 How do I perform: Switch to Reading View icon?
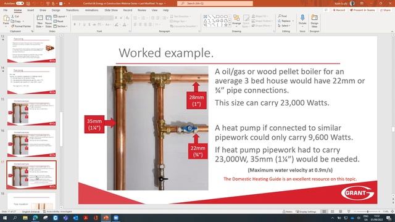[340, 212]
